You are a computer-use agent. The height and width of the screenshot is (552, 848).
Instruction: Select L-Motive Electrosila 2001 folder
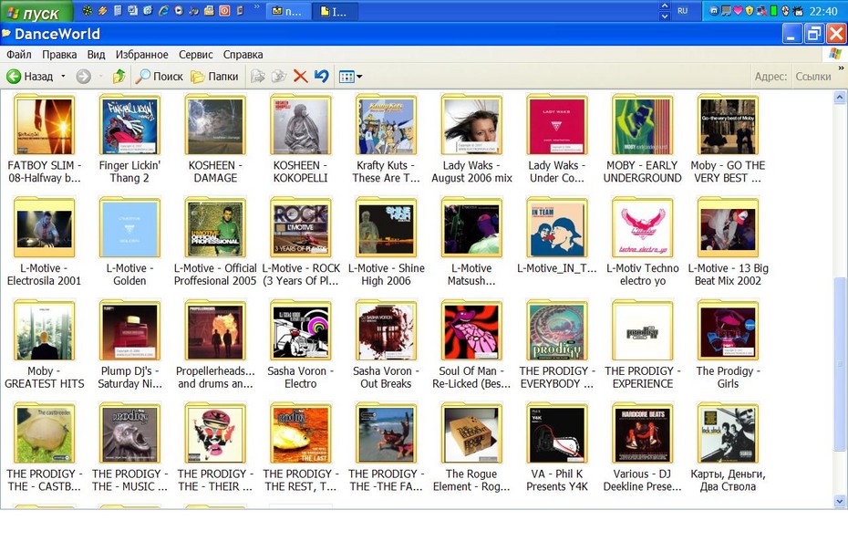[44, 243]
